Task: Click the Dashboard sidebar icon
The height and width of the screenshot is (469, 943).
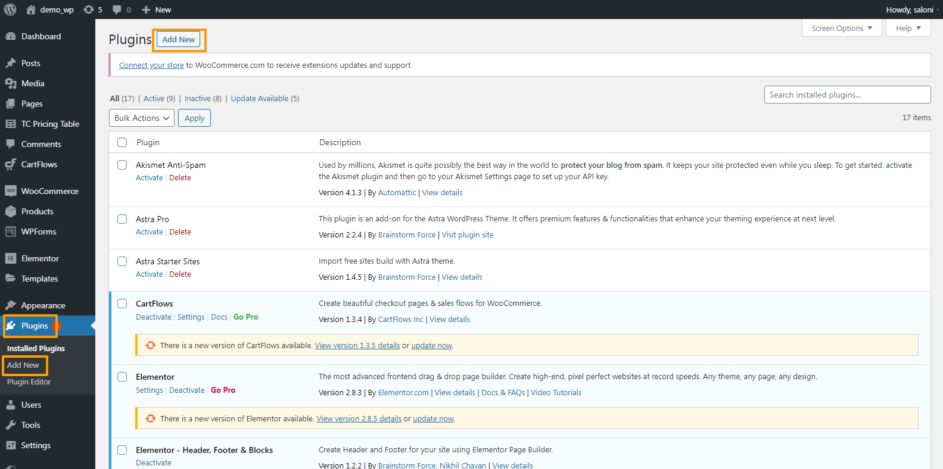Action: click(11, 36)
